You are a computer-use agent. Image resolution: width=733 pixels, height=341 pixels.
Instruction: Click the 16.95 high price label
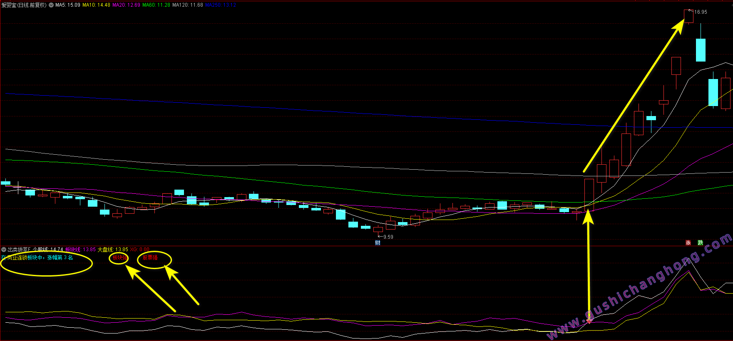pyautogui.click(x=701, y=12)
